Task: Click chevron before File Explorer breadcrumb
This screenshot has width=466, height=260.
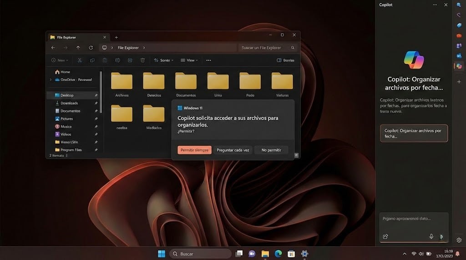Action: 112,47
